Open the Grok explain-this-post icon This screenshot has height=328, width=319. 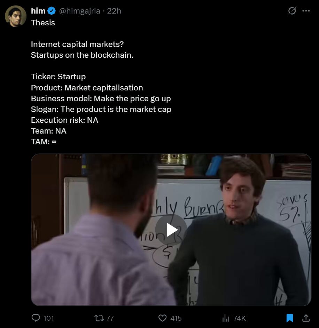pyautogui.click(x=292, y=11)
